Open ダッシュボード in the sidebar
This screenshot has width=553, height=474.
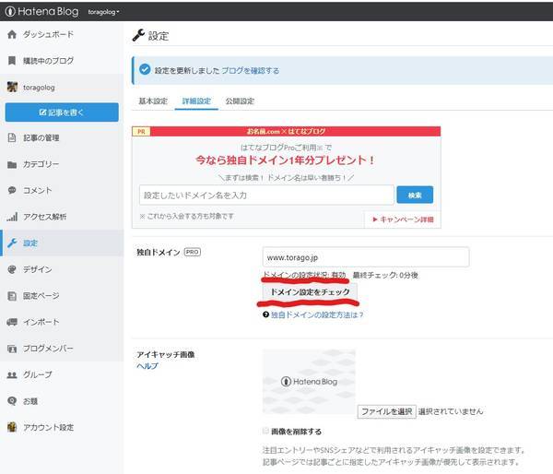(48, 34)
